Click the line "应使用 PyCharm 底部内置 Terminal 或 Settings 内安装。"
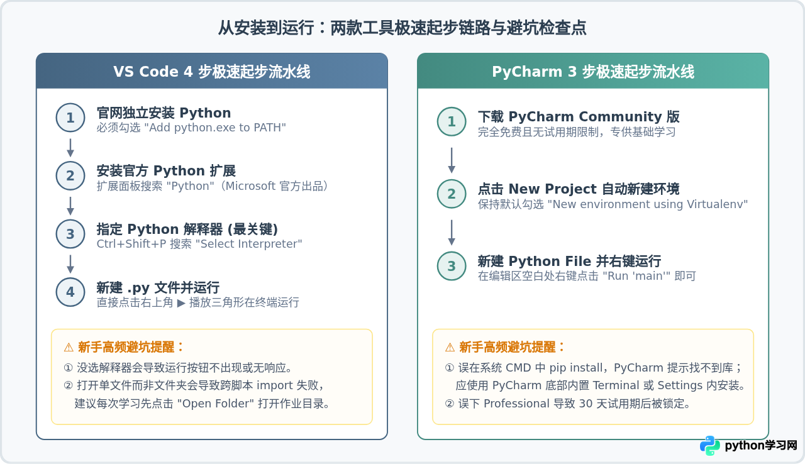The width and height of the screenshot is (805, 464). click(x=601, y=385)
